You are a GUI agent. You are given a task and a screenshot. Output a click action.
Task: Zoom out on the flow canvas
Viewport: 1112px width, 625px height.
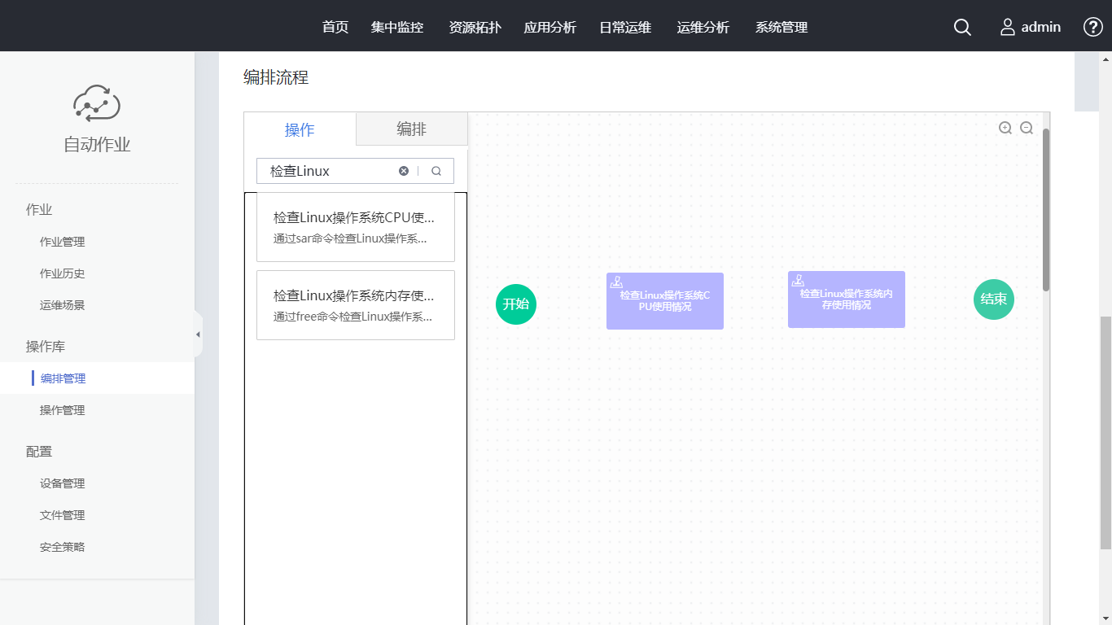(x=1027, y=128)
